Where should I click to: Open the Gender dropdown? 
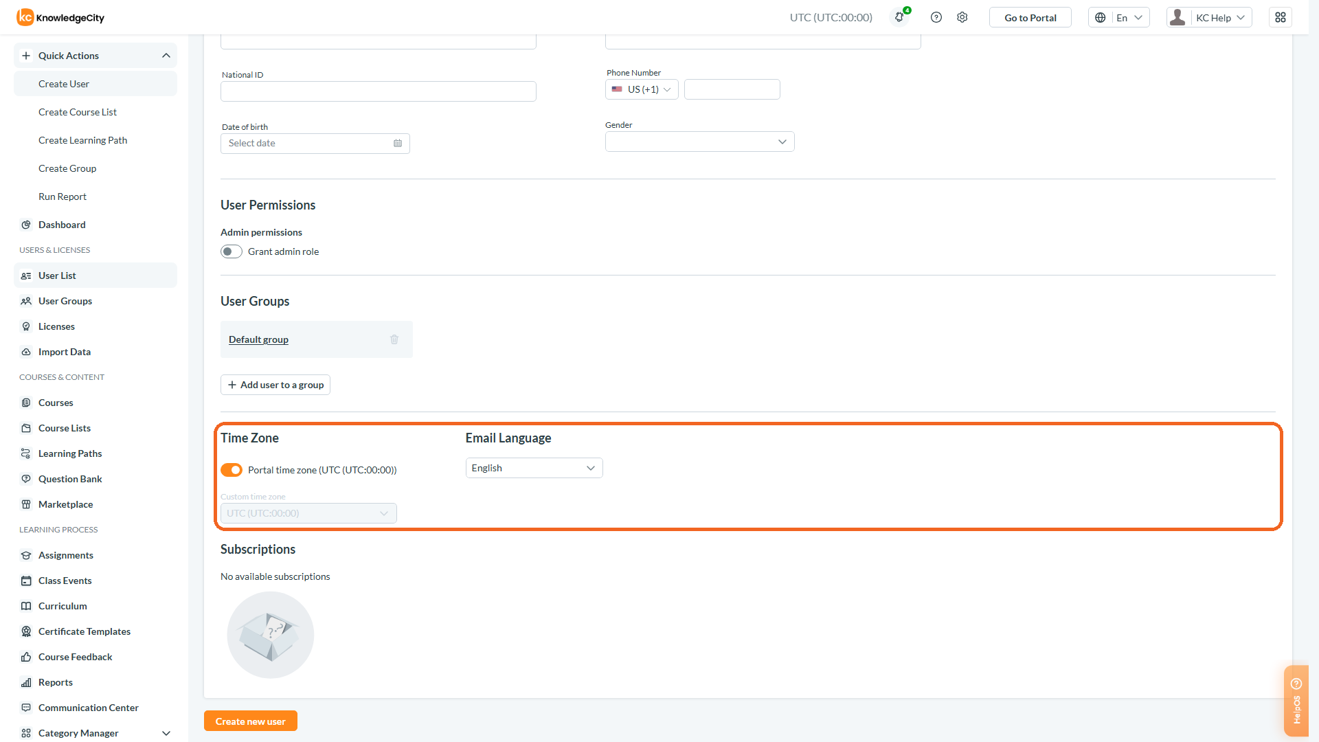click(x=699, y=142)
